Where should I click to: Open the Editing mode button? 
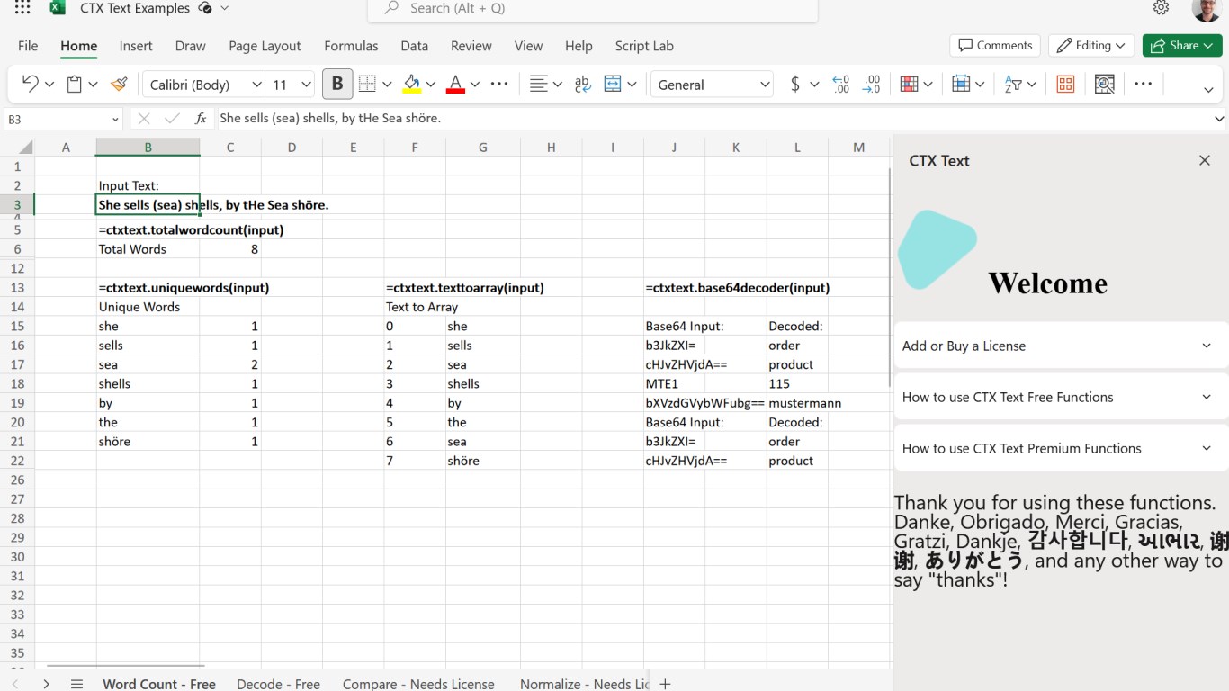click(1091, 45)
